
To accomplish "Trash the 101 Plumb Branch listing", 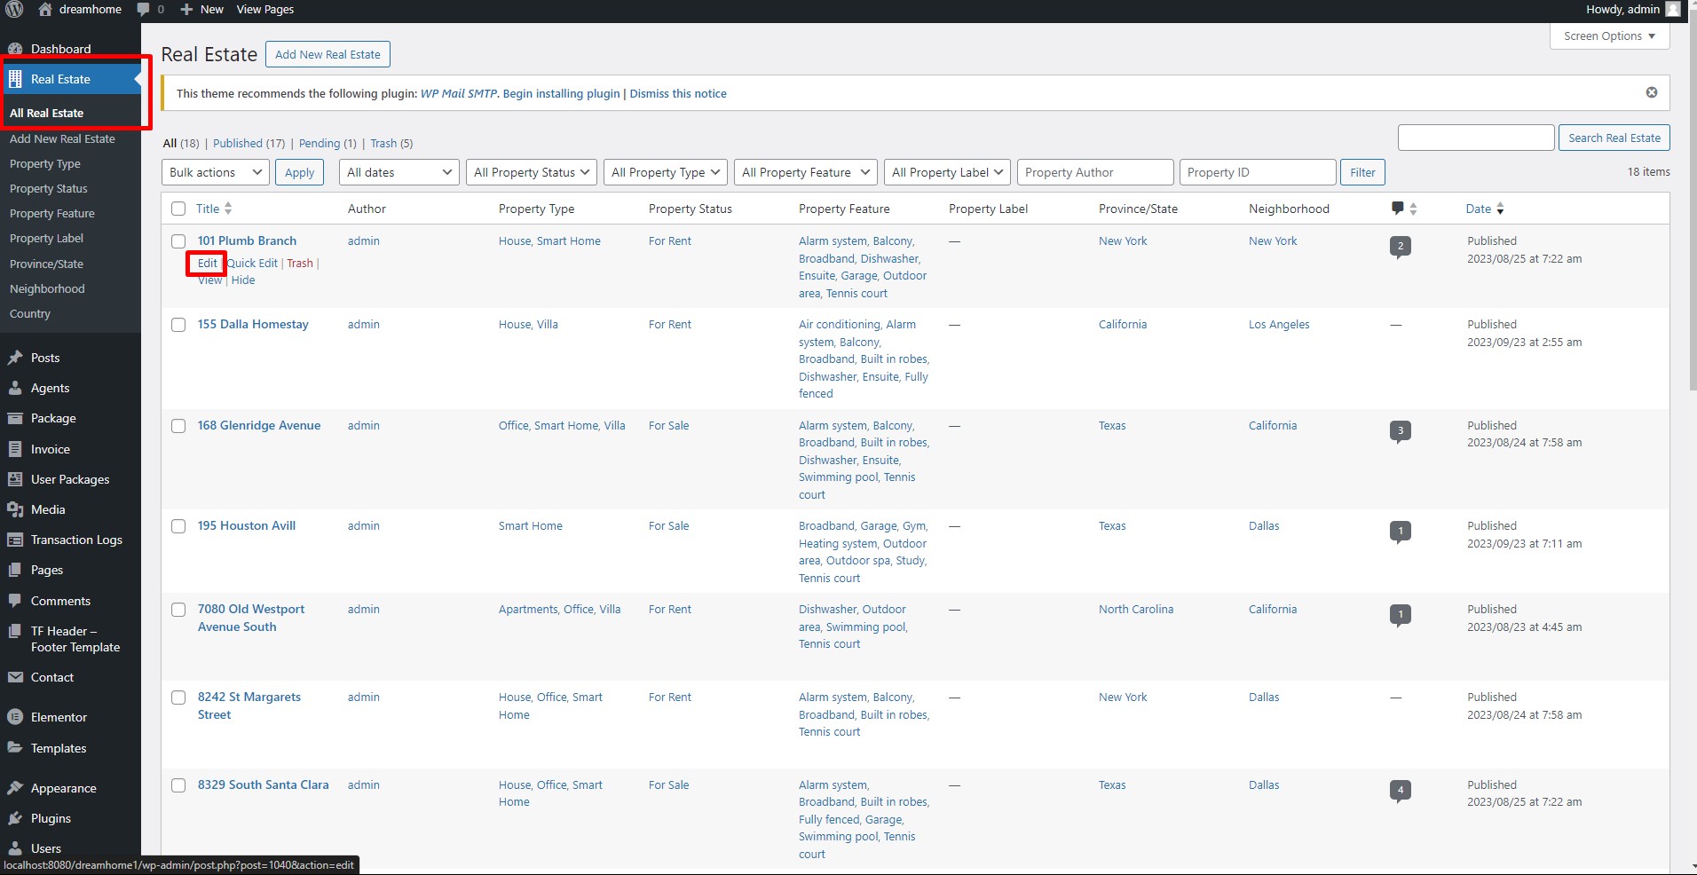I will point(300,263).
